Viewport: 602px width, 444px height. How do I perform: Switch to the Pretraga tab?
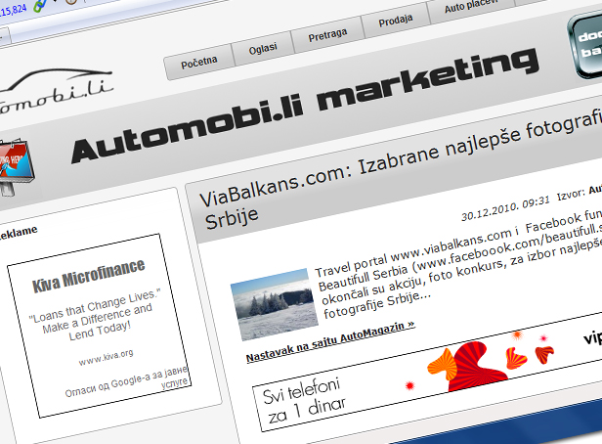[x=327, y=35]
